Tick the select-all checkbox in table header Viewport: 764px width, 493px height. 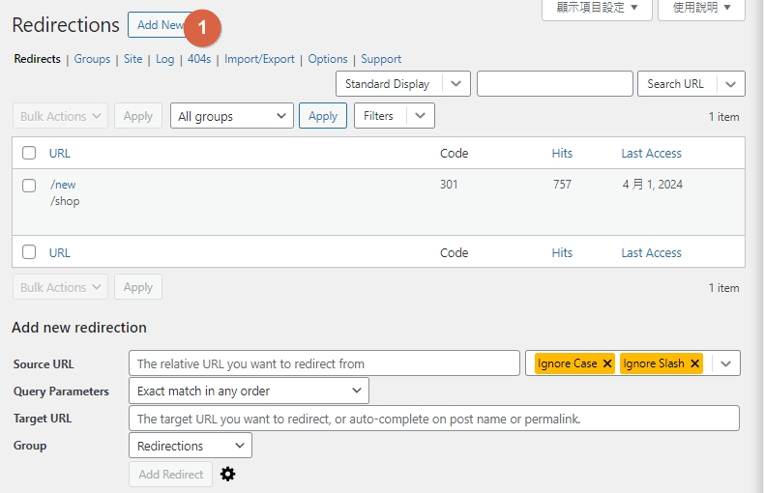click(29, 153)
